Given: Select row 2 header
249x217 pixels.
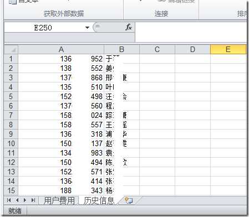Looking at the screenshot, I should (11, 68).
